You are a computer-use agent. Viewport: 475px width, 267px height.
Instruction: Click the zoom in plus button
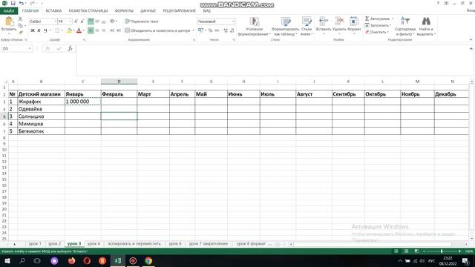(459, 251)
